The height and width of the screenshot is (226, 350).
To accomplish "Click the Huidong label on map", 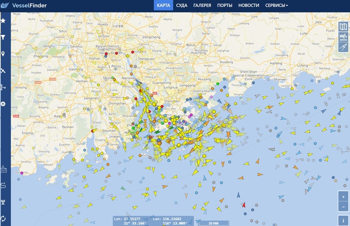I will coord(226,62).
